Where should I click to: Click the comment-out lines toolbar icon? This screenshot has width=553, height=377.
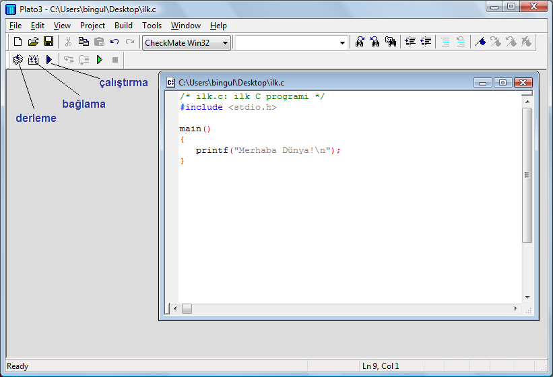(445, 42)
